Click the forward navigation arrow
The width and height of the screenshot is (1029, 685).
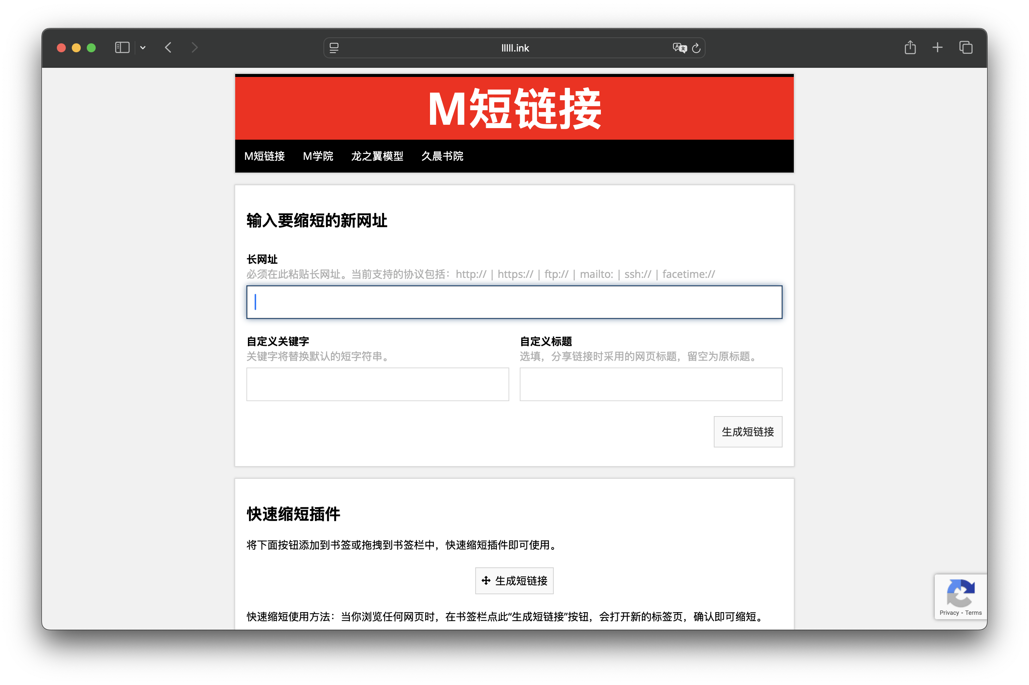[x=194, y=47]
